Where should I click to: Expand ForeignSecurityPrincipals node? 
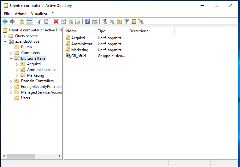coord(11,87)
